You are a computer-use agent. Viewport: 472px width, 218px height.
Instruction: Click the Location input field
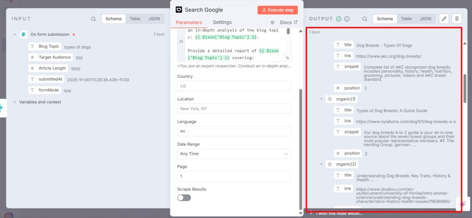[234, 108]
